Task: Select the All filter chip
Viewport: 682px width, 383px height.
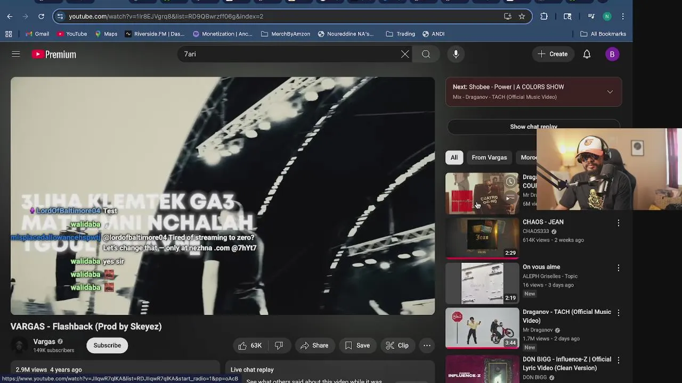Action: point(454,157)
